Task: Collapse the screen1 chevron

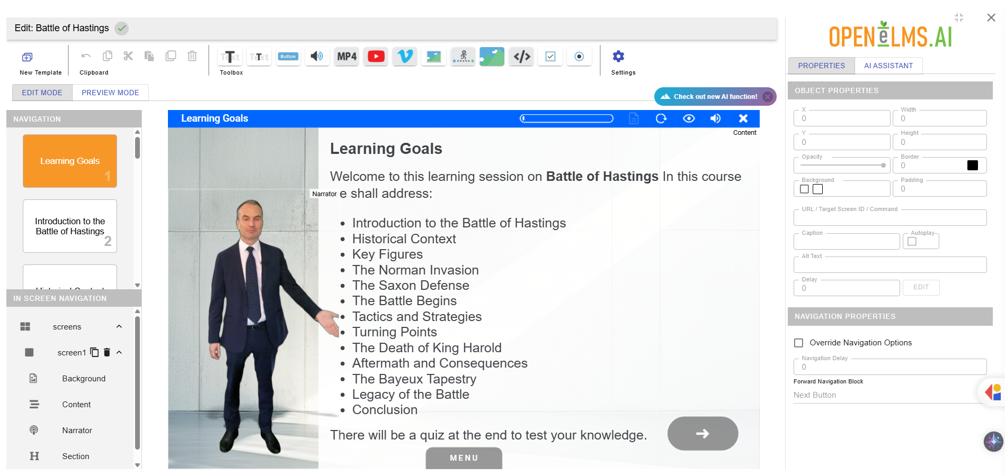Action: coord(119,352)
